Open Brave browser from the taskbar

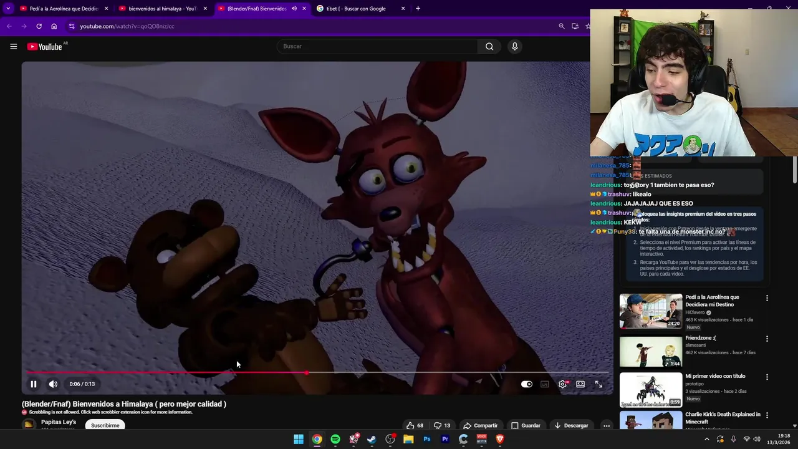(500, 439)
